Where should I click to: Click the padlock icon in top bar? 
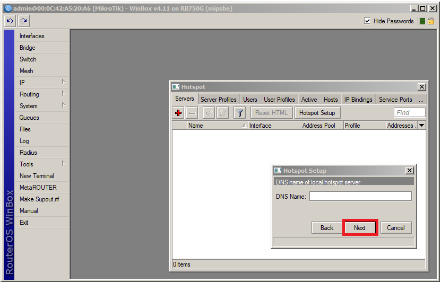[431, 21]
